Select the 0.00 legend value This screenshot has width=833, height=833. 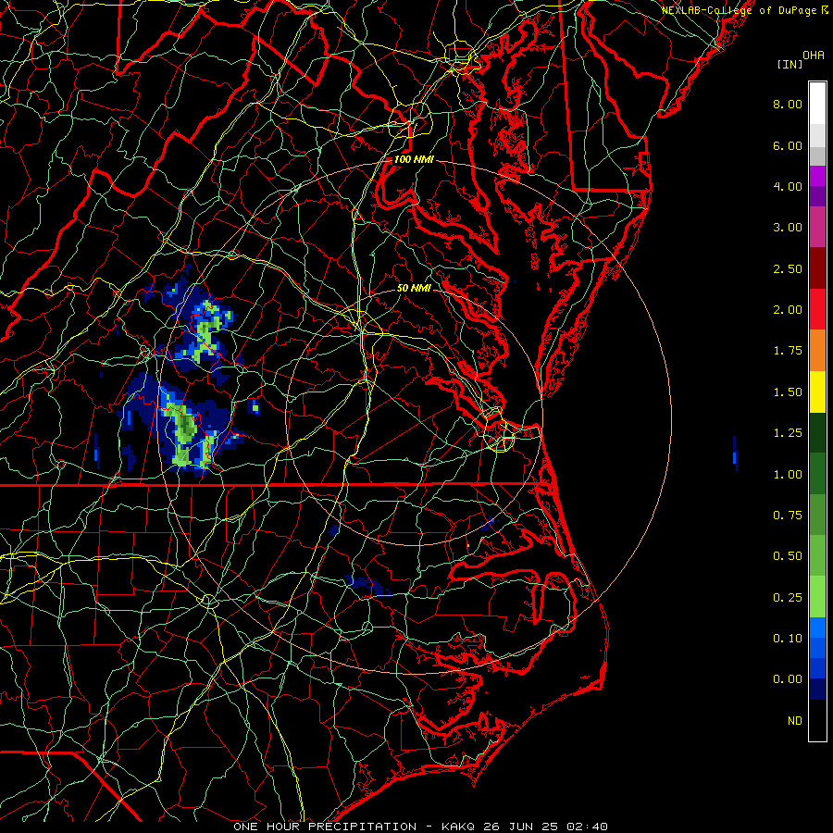click(788, 679)
